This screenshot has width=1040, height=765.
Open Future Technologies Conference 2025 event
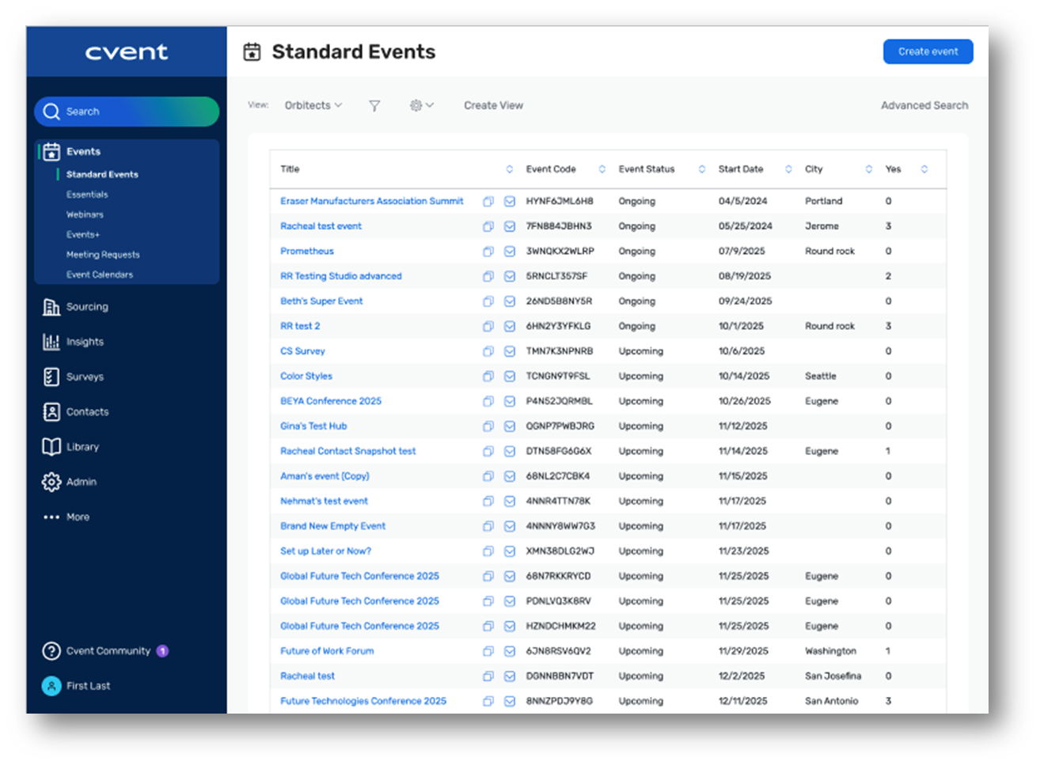coord(363,701)
